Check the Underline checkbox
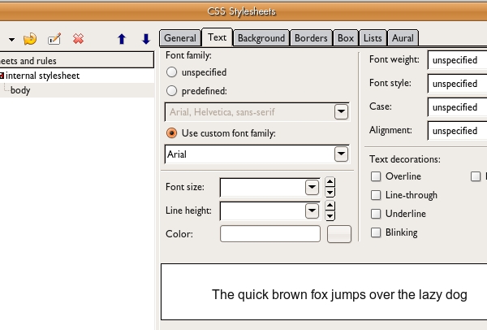 [376, 214]
